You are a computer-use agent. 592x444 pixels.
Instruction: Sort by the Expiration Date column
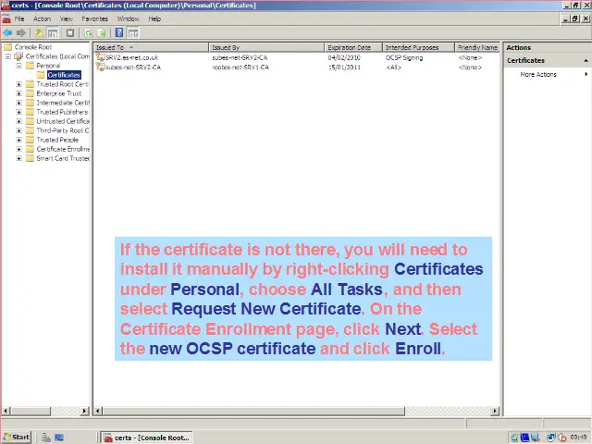tap(349, 47)
